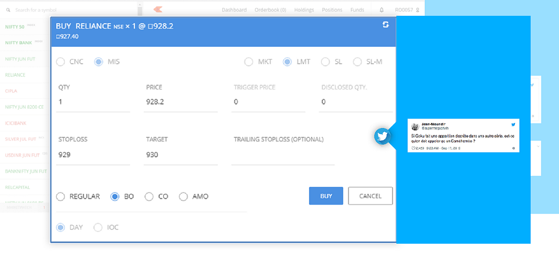Click the CANCEL button
This screenshot has width=559, height=259.
tap(371, 196)
